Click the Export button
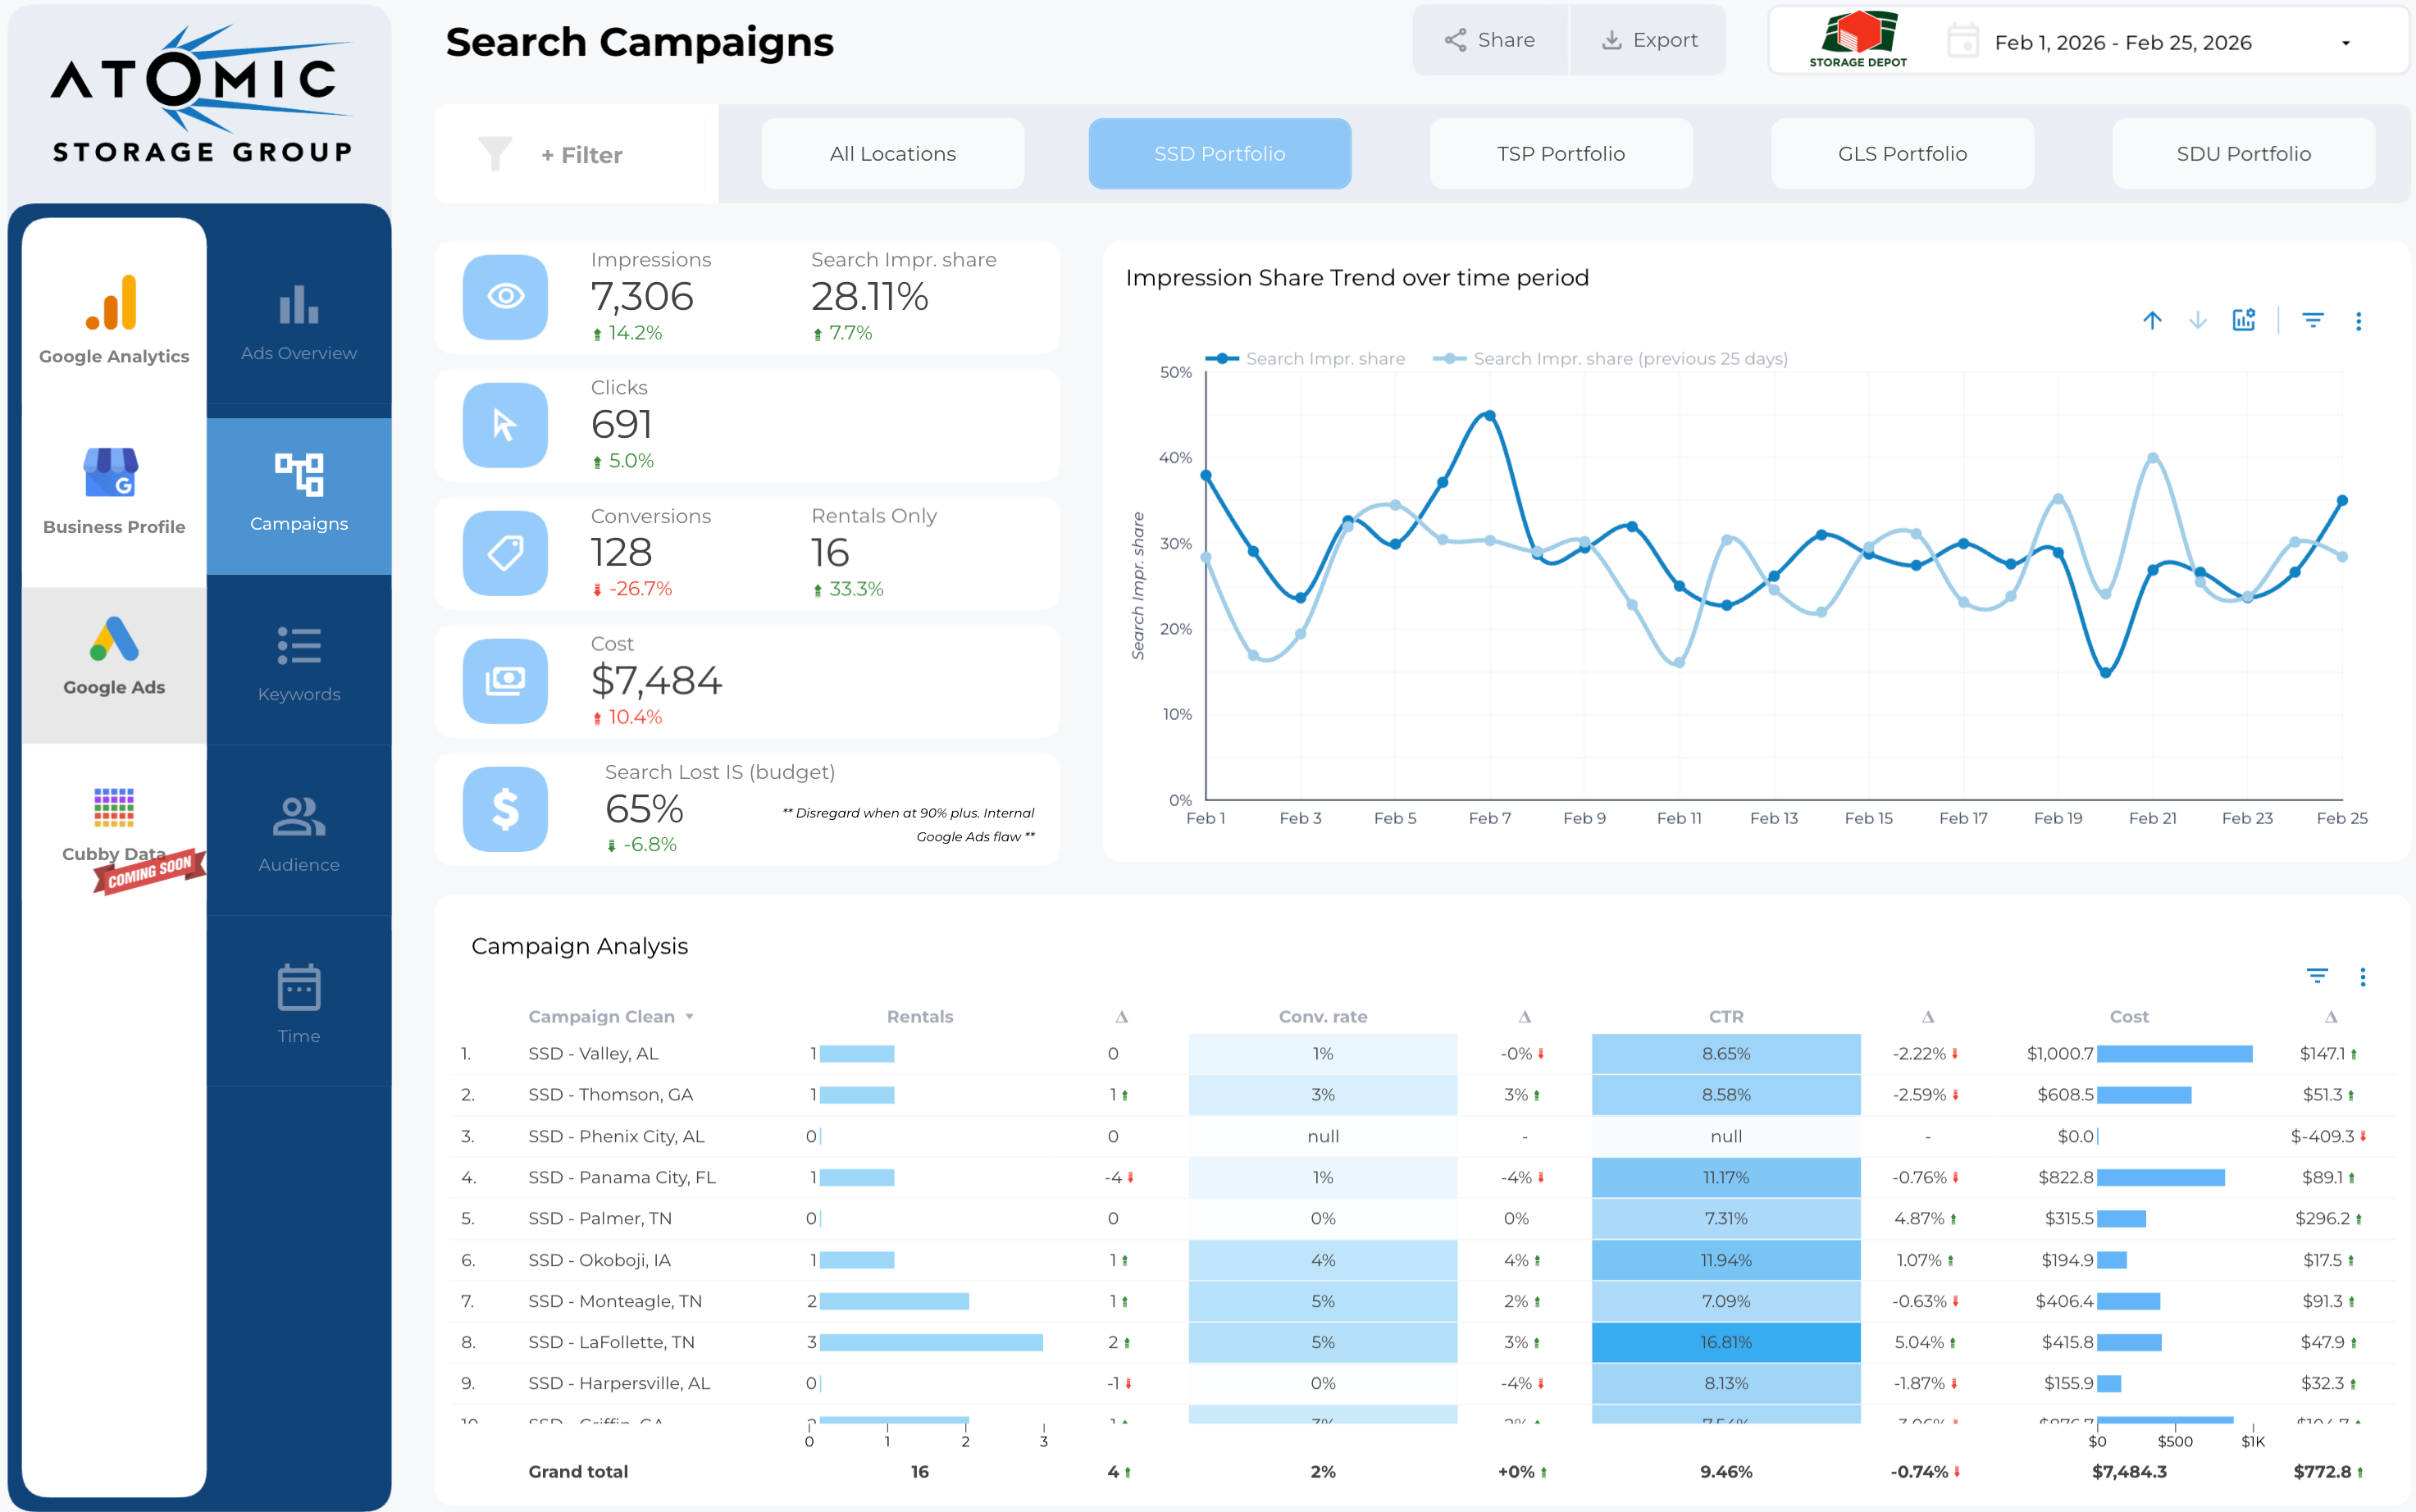Viewport: 2416px width, 1512px height. (x=1649, y=40)
